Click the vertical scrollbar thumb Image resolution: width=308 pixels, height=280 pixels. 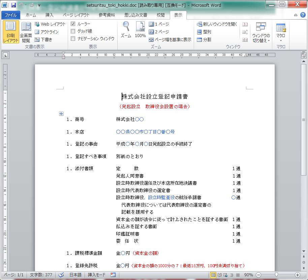[304, 119]
